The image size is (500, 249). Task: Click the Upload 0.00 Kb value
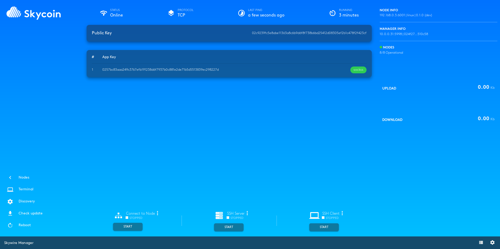486,87
